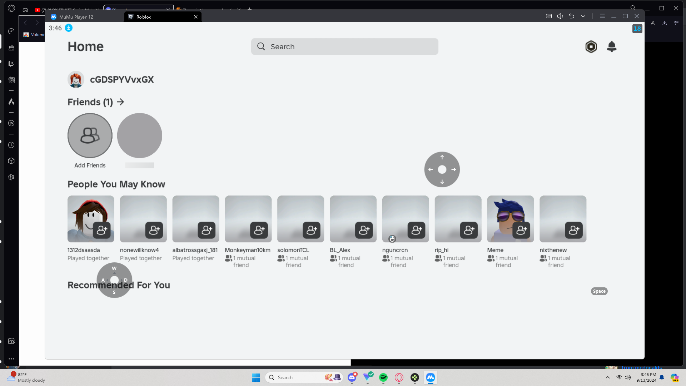Open Opera GX sidebar more options
686x386 pixels.
(11, 359)
